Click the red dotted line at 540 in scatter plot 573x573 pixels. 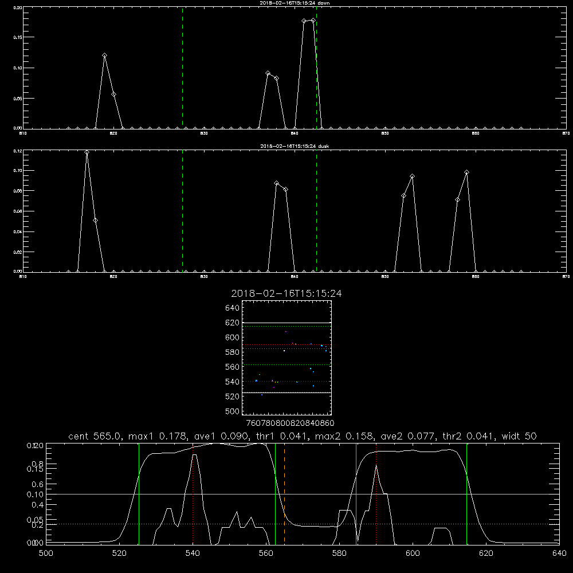[286, 382]
